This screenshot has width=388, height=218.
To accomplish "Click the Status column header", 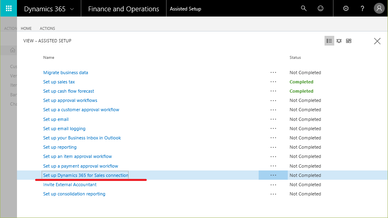I will tap(295, 58).
